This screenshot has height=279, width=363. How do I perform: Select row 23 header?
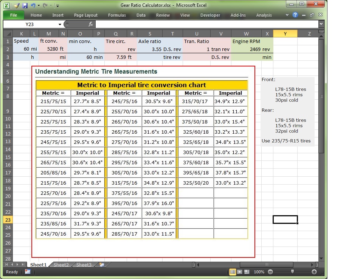pos(8,220)
